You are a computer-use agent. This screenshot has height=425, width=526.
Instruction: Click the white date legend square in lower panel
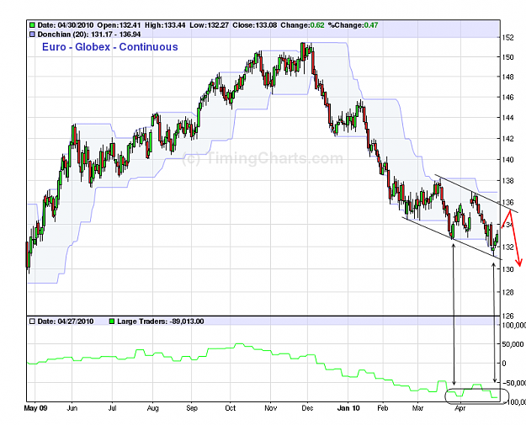[x=32, y=321]
